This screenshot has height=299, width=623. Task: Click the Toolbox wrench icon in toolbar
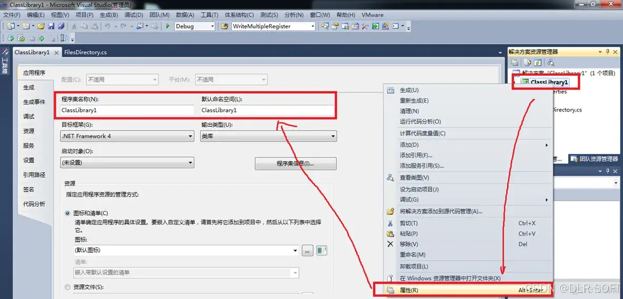tap(365, 26)
